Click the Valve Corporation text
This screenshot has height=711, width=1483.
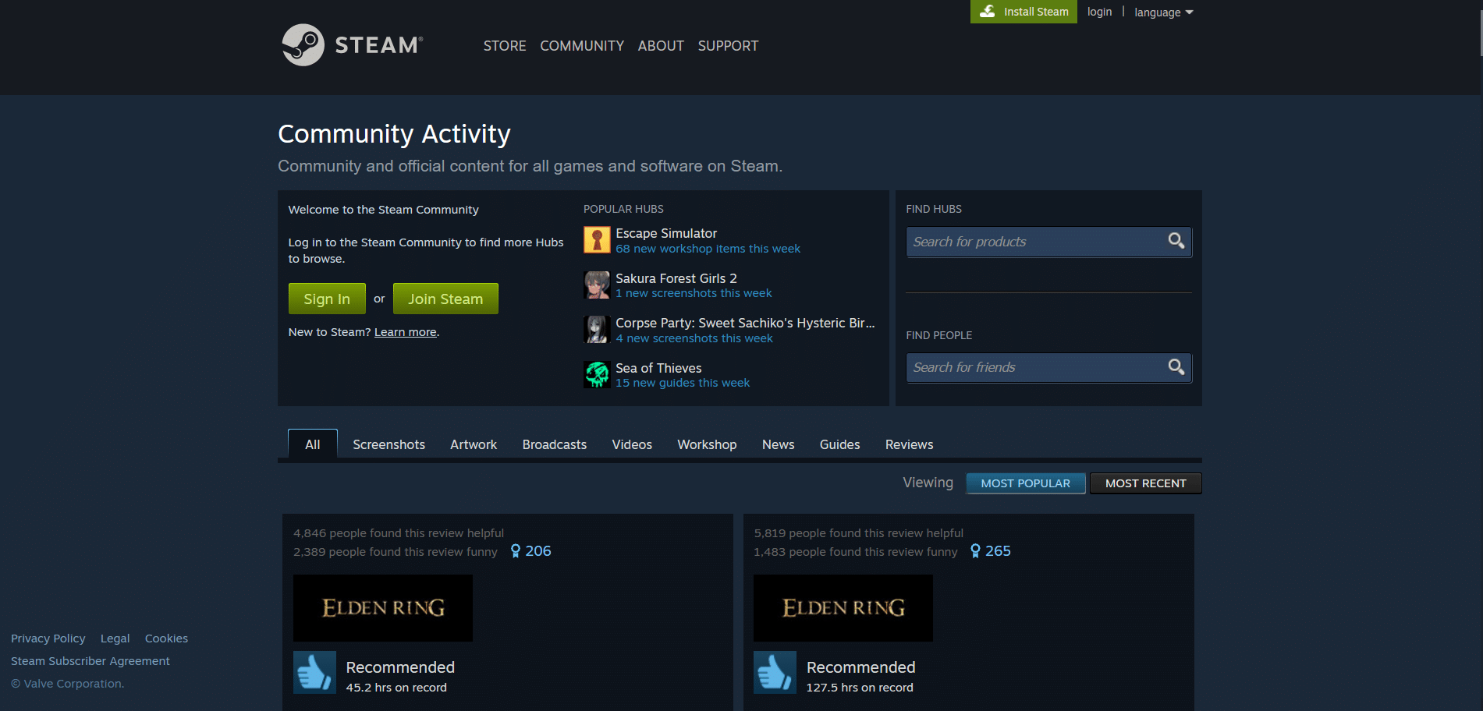(x=68, y=684)
